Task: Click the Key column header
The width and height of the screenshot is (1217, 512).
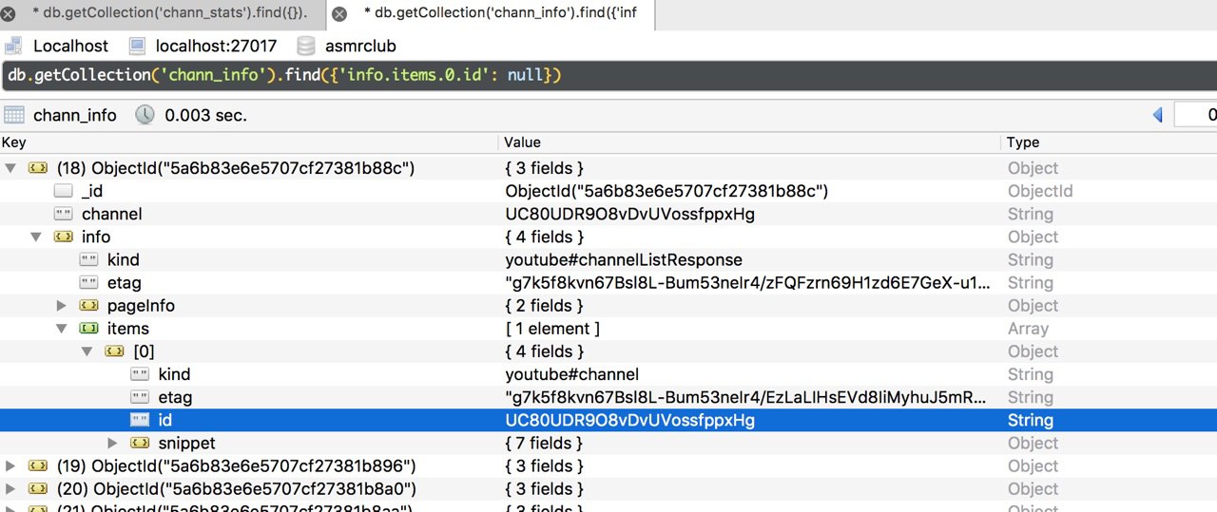Action: 14,142
